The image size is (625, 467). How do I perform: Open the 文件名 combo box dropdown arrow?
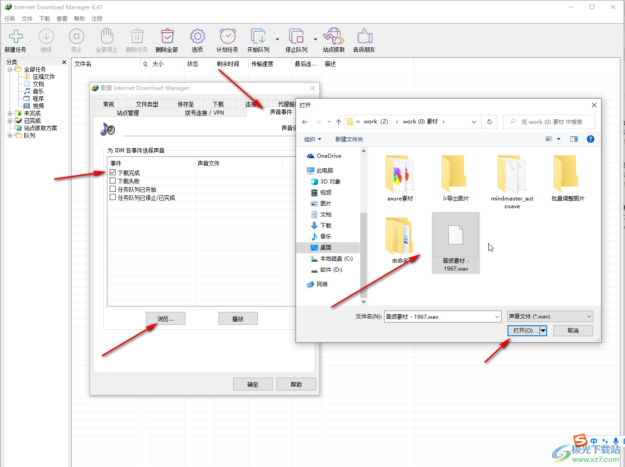click(497, 317)
